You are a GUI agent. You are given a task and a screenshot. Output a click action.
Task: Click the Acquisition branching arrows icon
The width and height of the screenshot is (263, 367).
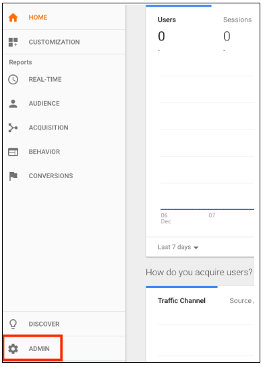point(13,128)
